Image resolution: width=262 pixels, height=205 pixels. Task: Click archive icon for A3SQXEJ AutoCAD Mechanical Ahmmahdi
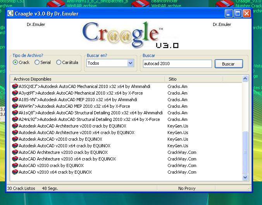tap(15, 86)
